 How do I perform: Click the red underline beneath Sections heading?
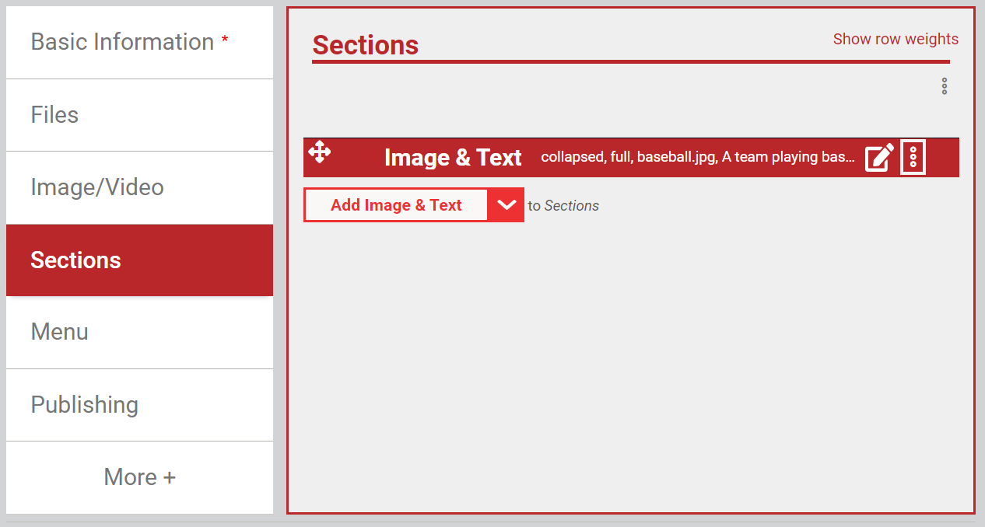click(x=631, y=61)
